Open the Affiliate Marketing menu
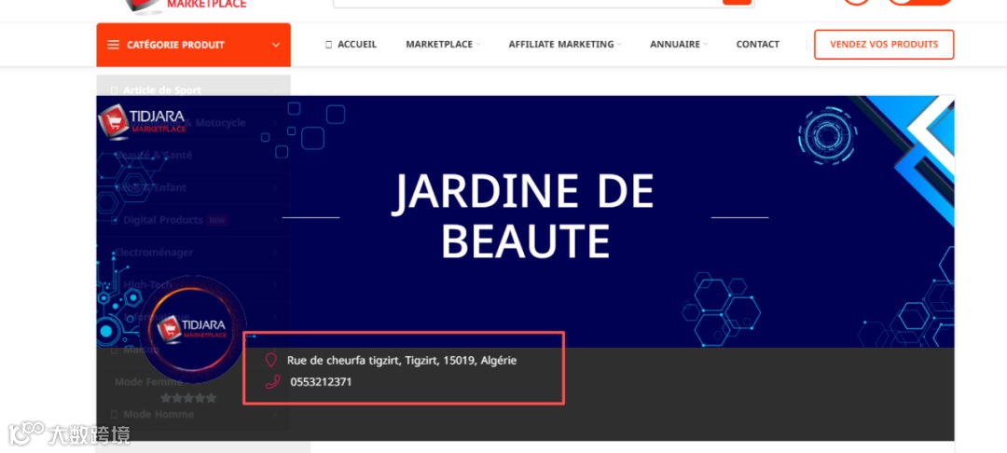 click(x=561, y=44)
